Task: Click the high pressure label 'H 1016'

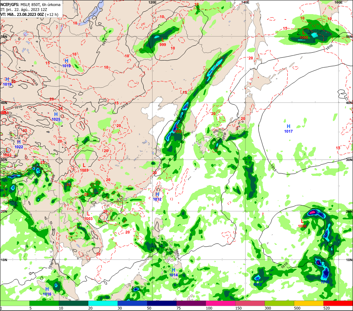Action: [47, 292]
